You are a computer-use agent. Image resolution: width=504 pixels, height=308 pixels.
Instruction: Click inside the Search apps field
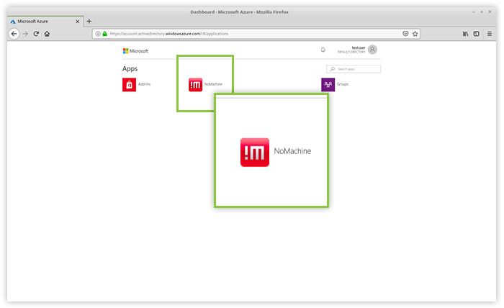(x=354, y=69)
